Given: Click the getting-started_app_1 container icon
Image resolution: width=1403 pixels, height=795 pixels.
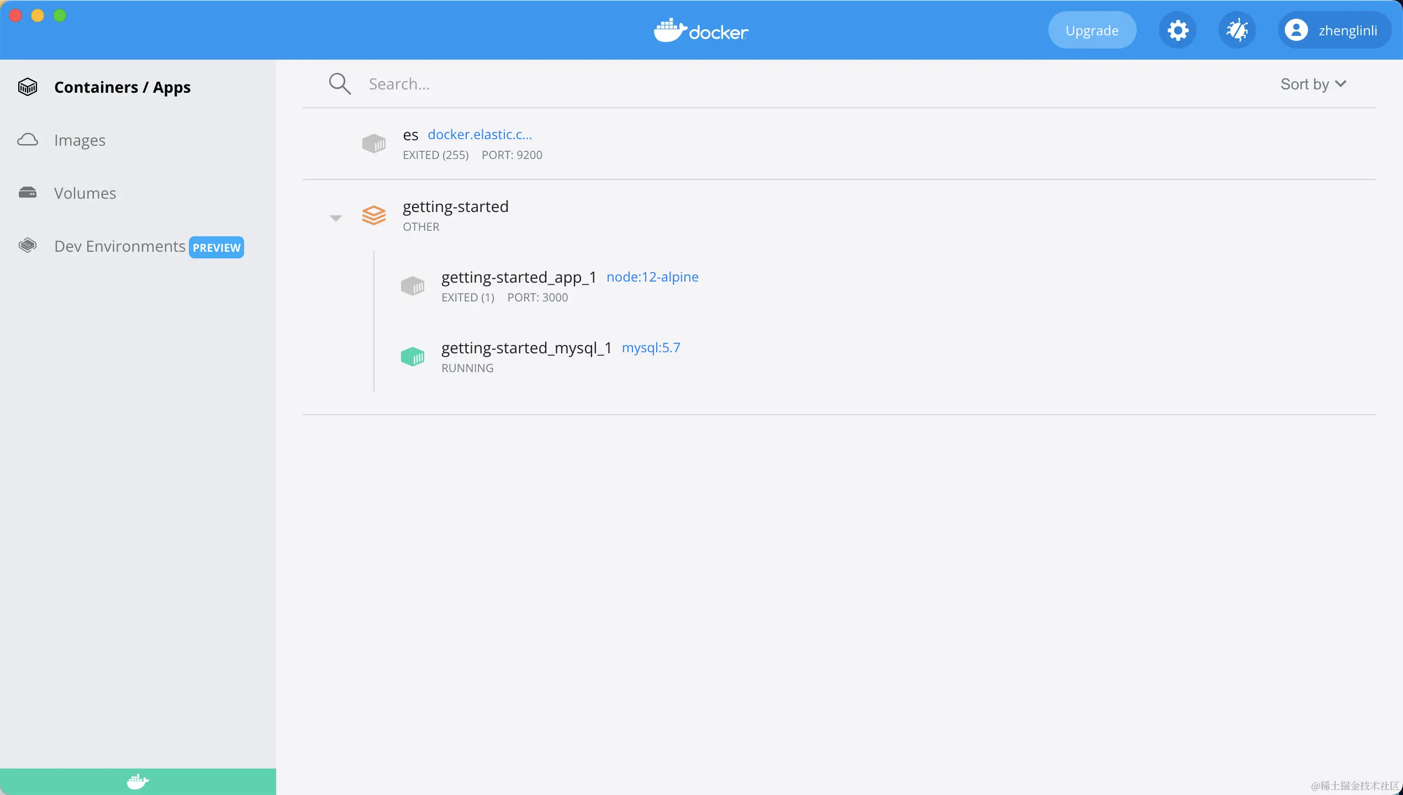Looking at the screenshot, I should (x=413, y=286).
